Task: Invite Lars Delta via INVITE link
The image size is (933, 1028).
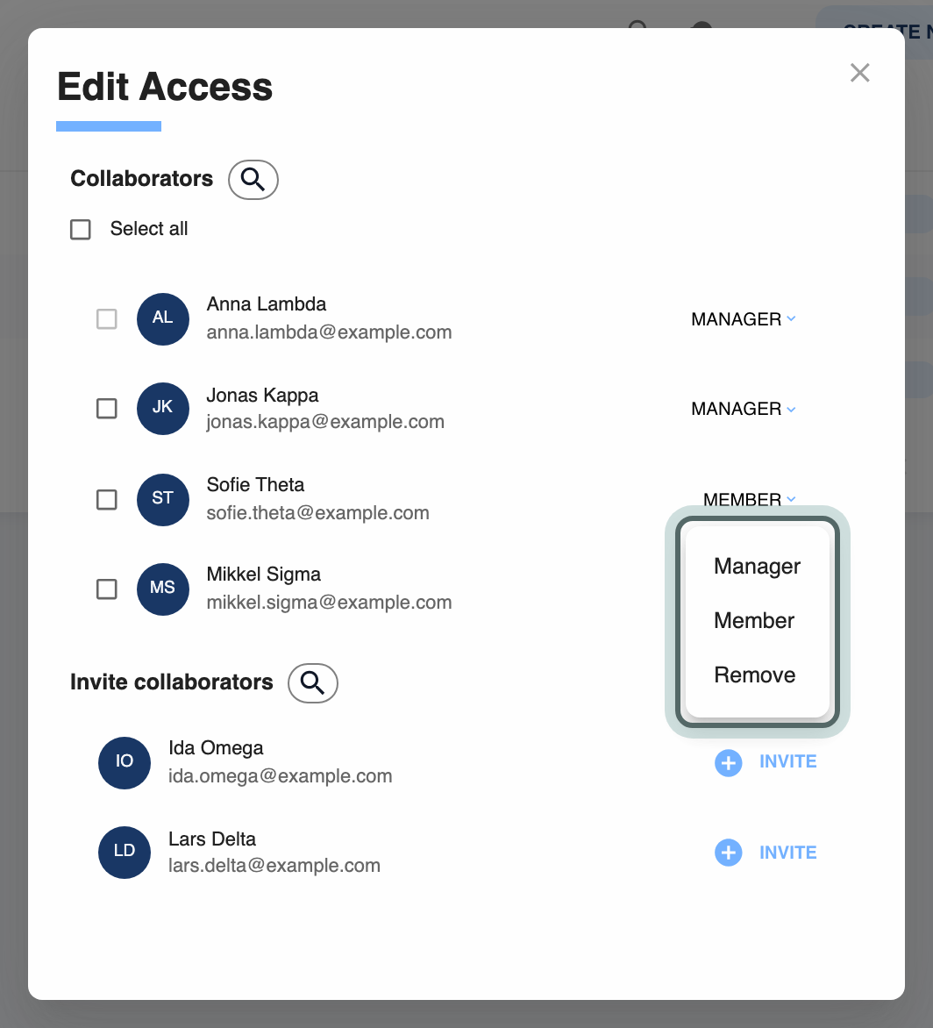Action: [x=788, y=853]
